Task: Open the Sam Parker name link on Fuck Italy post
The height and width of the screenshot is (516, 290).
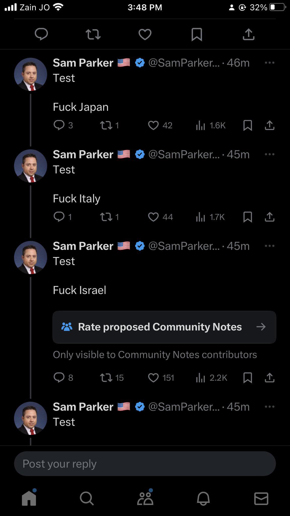Action: tap(83, 154)
